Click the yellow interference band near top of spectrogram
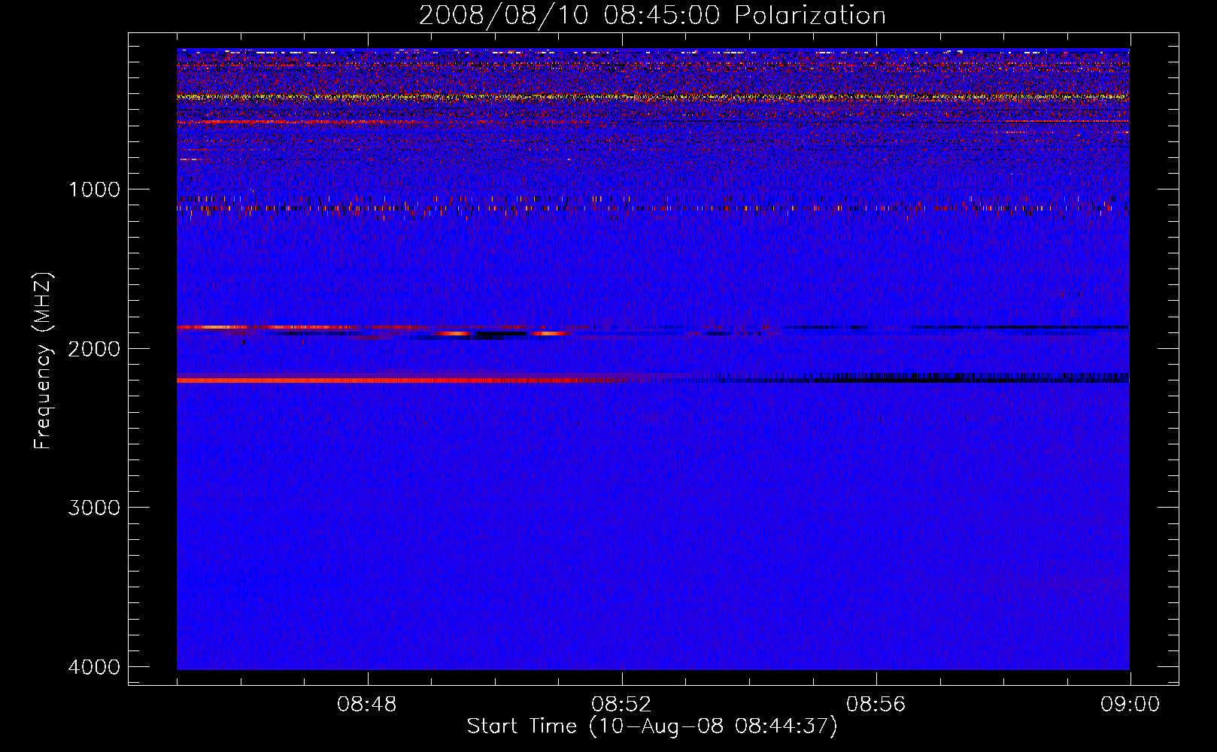 point(653,97)
